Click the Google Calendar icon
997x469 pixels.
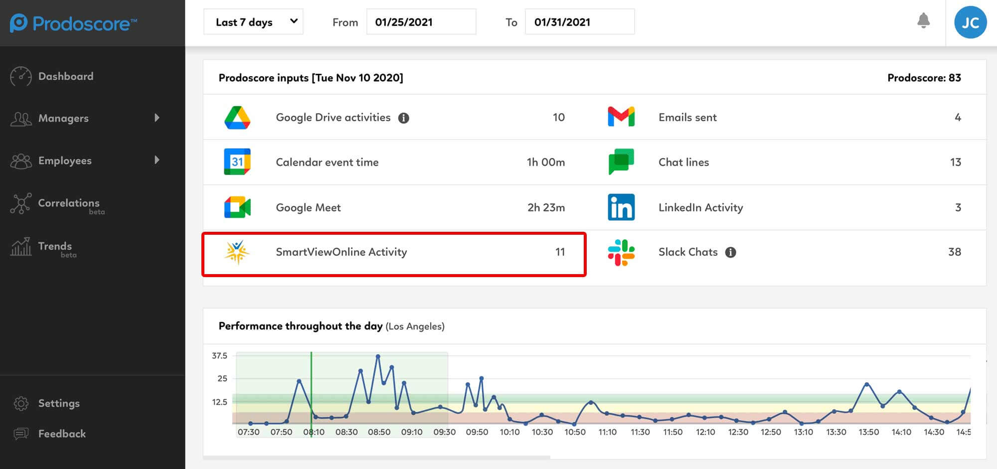237,161
